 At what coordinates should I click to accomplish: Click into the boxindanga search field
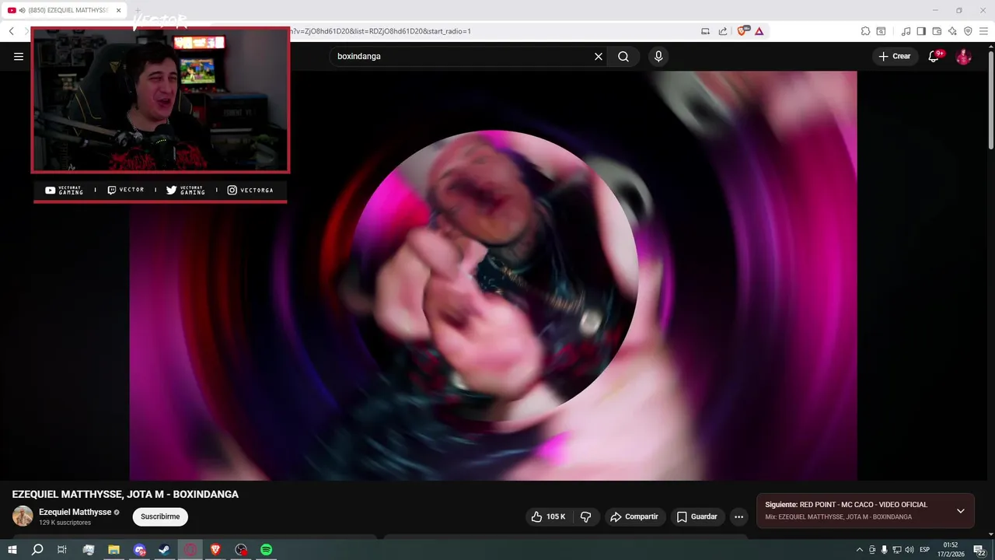click(x=463, y=57)
